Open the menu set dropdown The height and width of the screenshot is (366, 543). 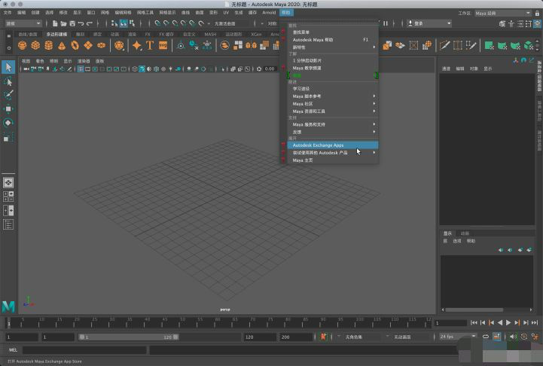[23, 23]
